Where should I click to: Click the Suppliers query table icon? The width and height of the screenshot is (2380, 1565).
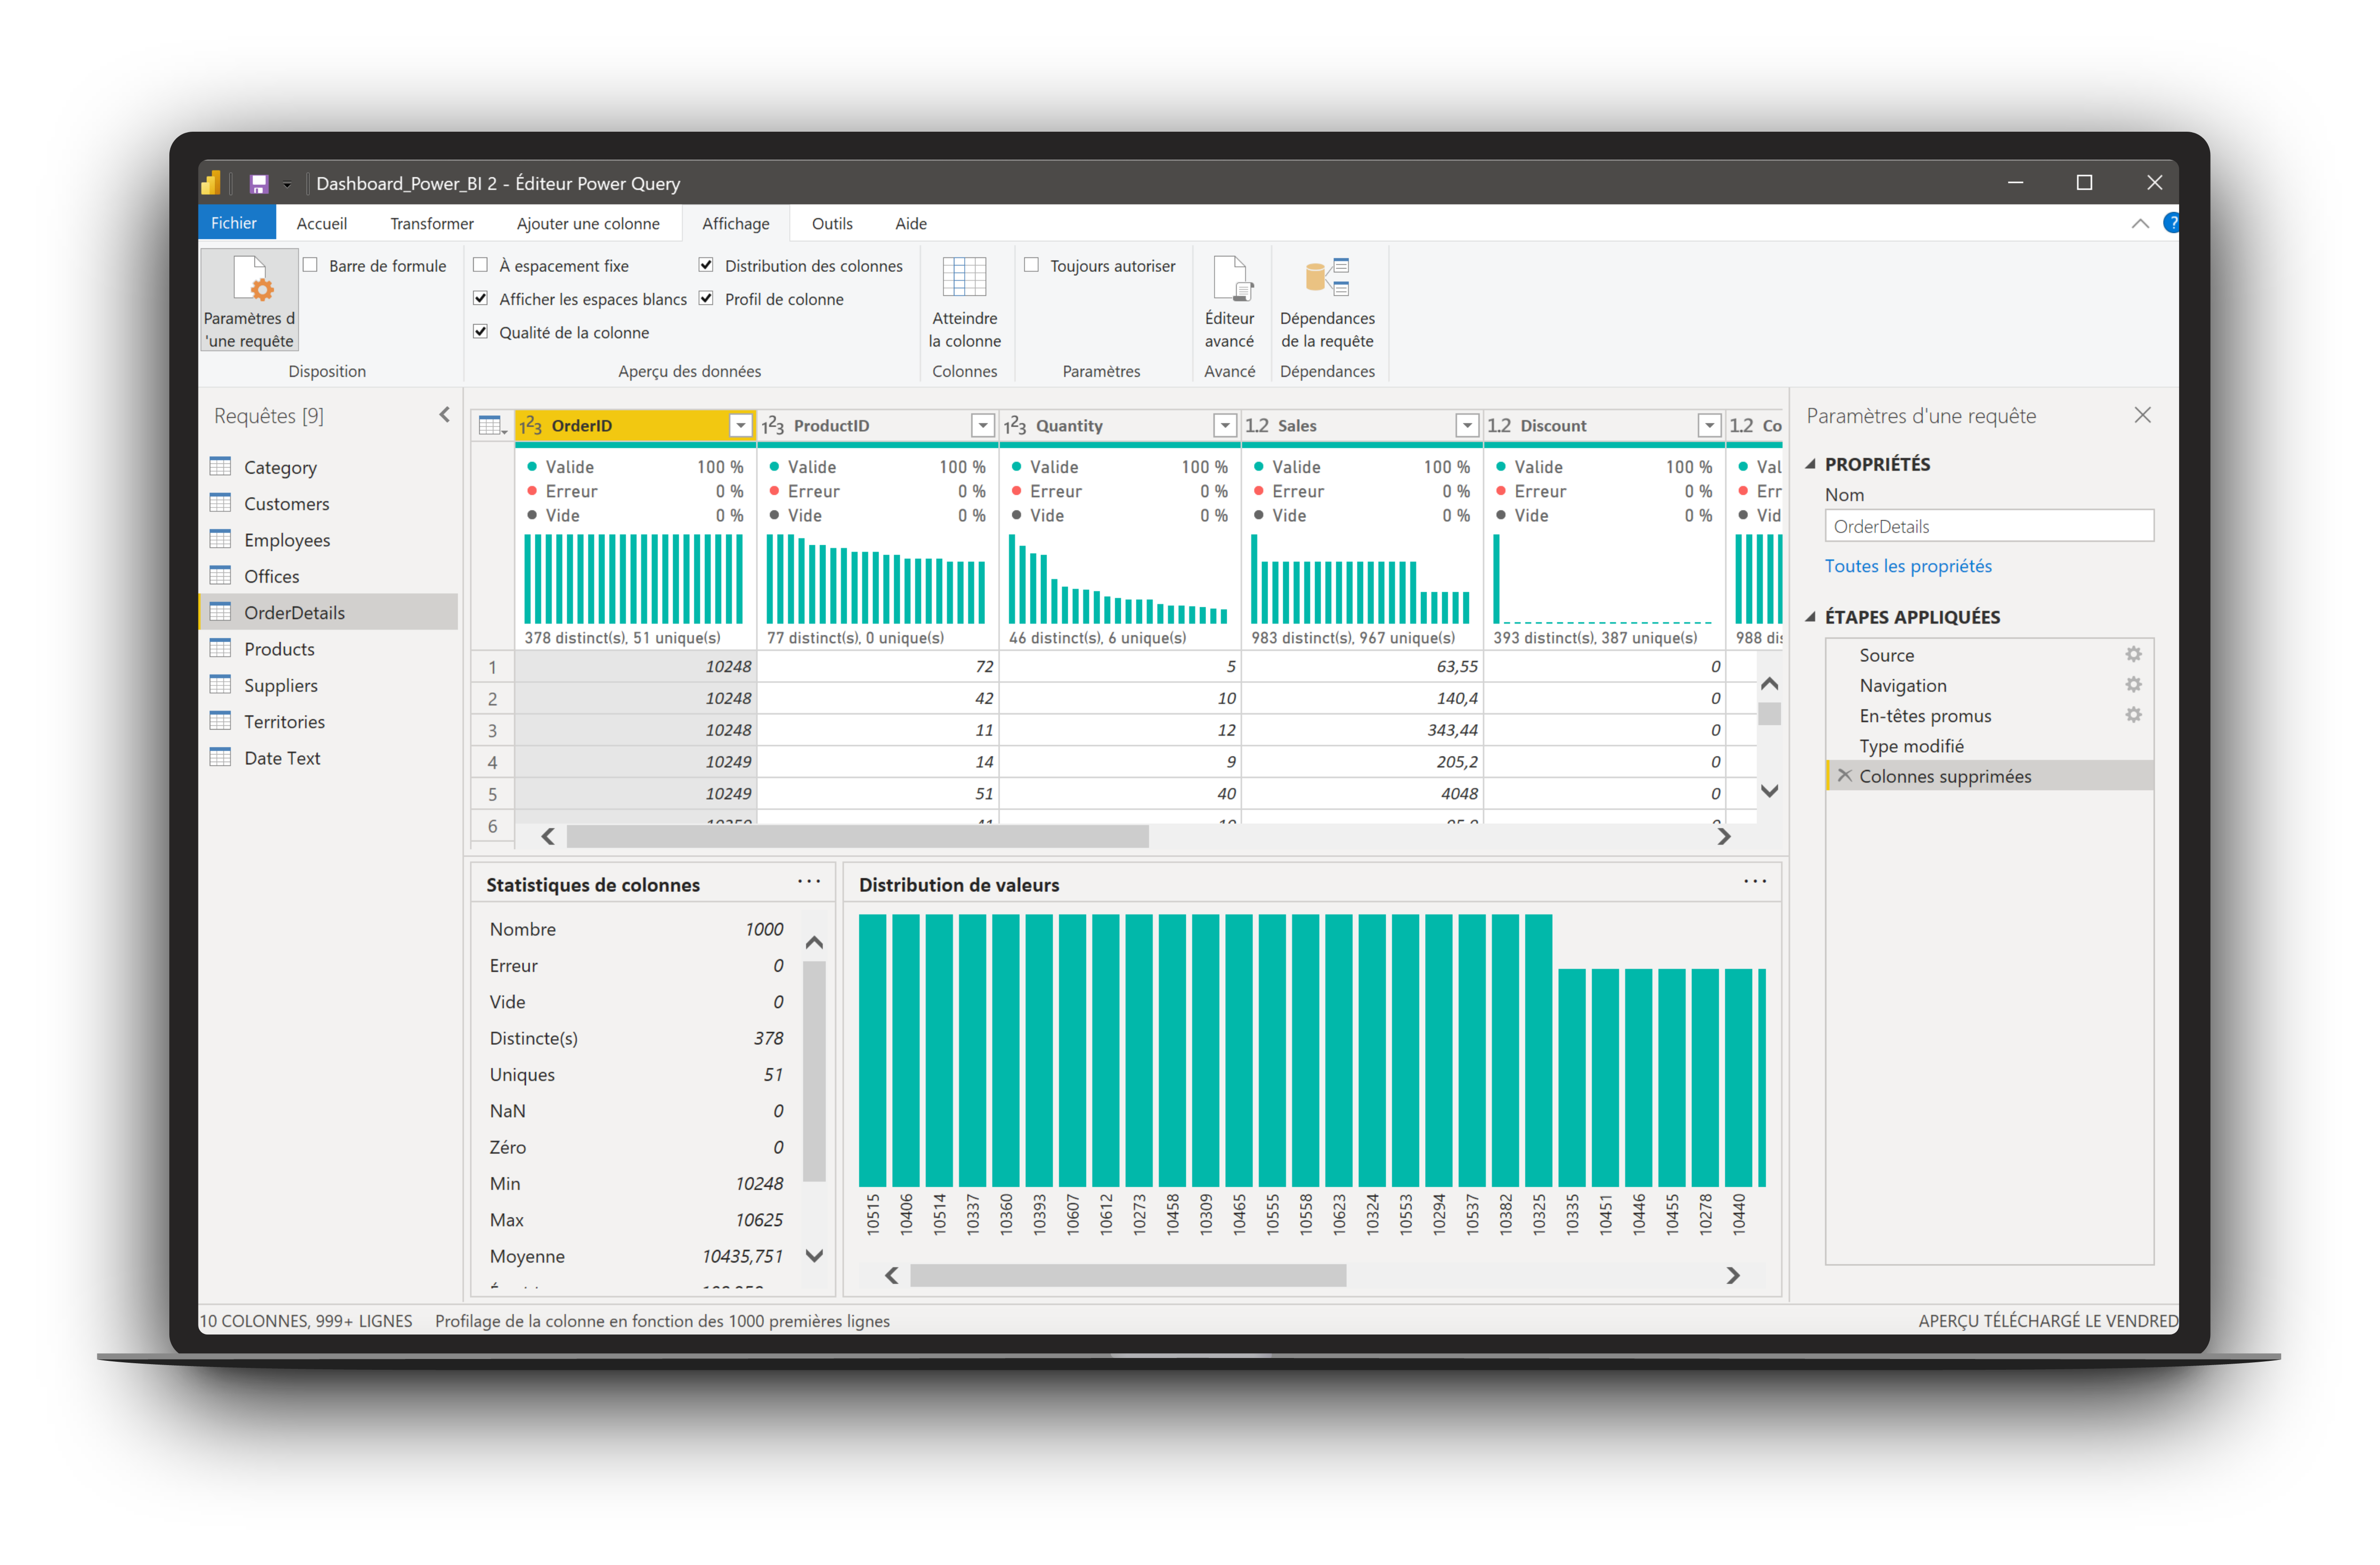click(220, 685)
